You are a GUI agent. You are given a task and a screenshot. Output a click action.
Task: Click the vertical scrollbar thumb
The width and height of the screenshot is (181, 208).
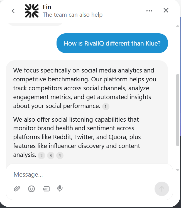click(178, 110)
